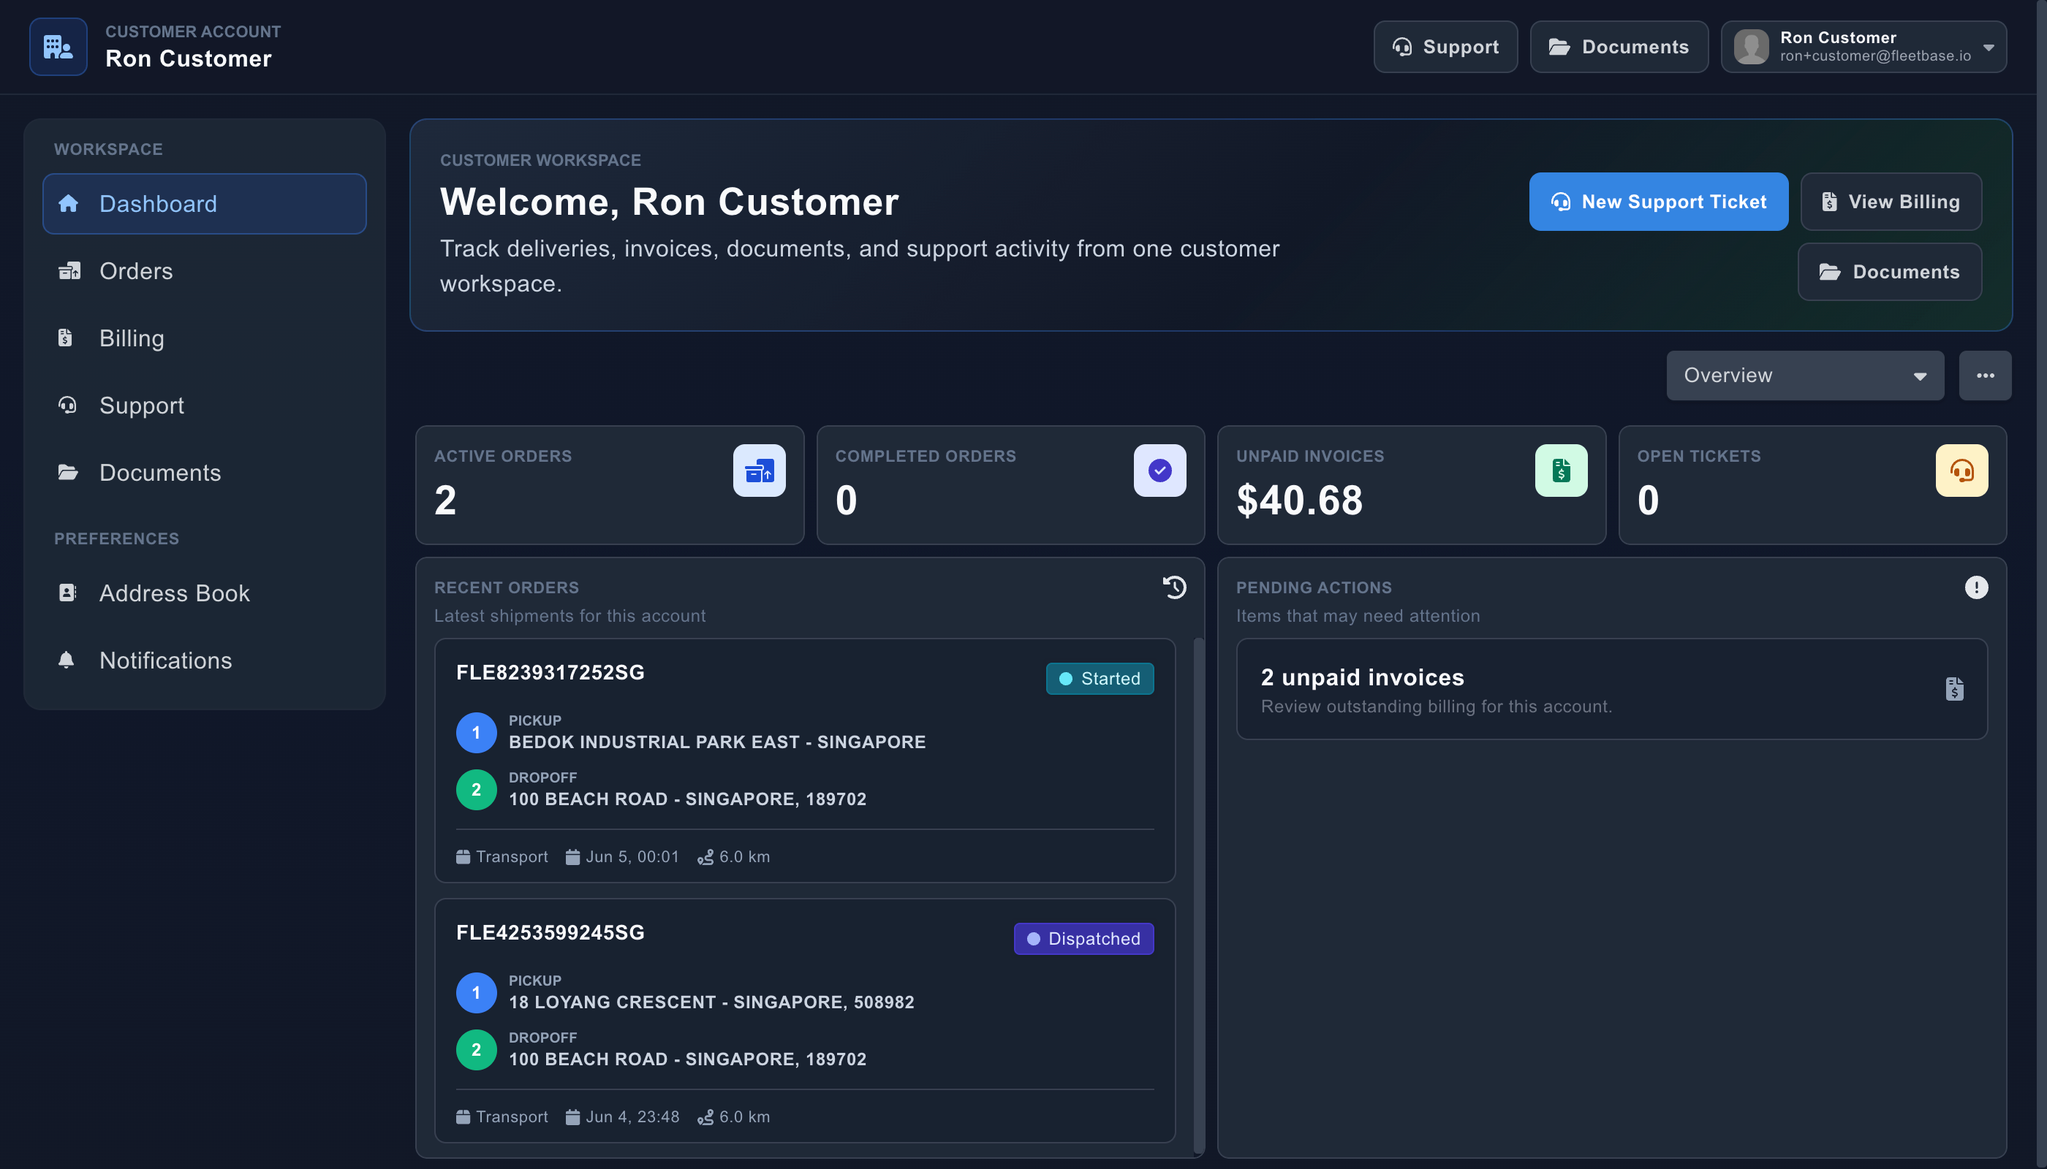The image size is (2047, 1169).
Task: Click the Started status badge
Action: [x=1100, y=679]
